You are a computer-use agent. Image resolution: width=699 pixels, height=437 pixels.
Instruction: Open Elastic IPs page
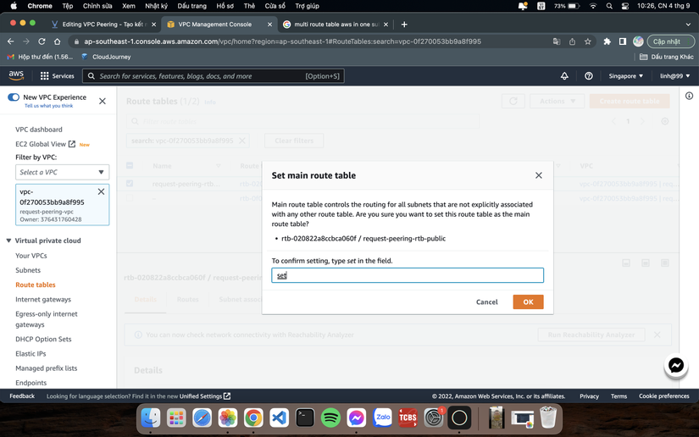31,354
